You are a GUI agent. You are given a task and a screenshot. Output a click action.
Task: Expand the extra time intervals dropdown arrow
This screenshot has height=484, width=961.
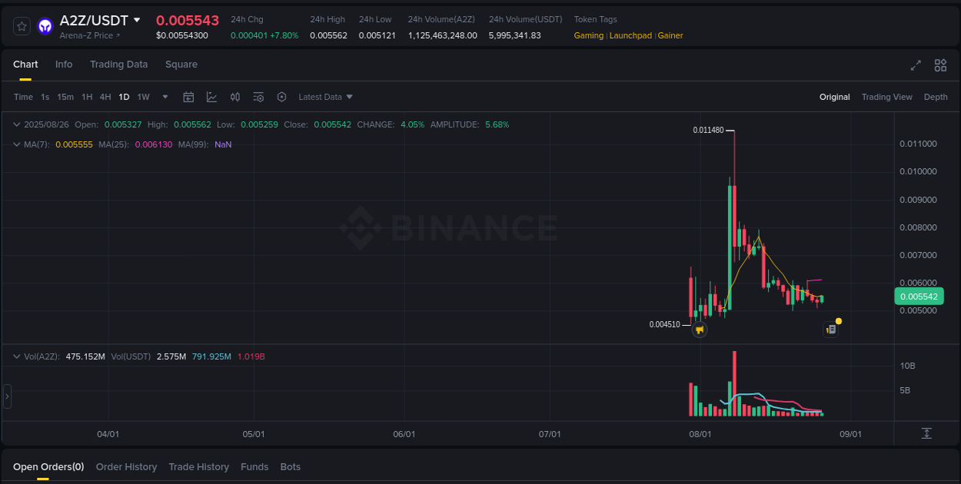165,97
